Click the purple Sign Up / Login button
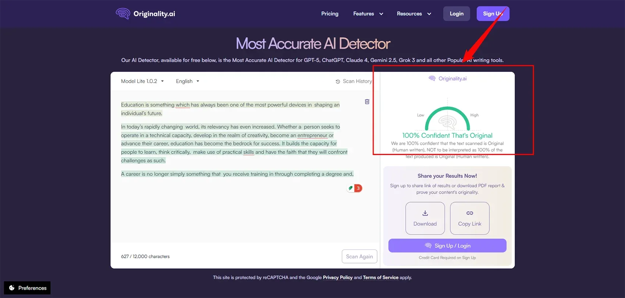The width and height of the screenshot is (625, 298). tap(447, 246)
